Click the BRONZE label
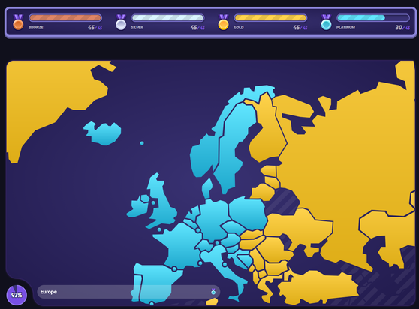 [x=36, y=28]
